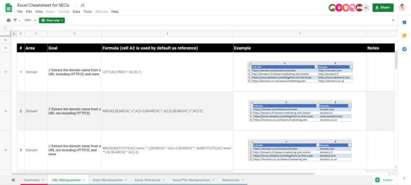Switch to the Summary sheet tab

point(32,180)
